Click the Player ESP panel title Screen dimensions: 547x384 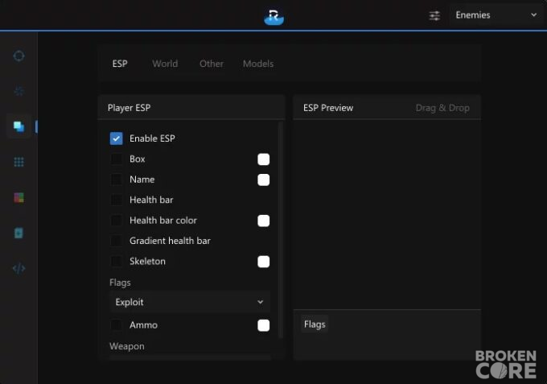pyautogui.click(x=129, y=108)
